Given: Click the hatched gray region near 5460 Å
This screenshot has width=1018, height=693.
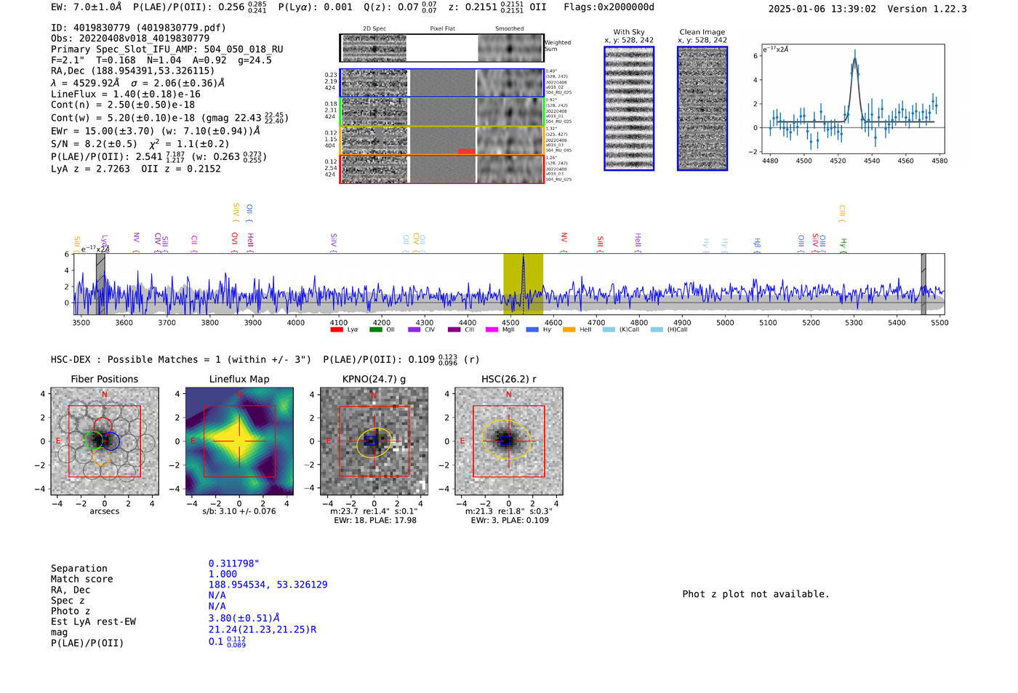Looking at the screenshot, I should 923,284.
